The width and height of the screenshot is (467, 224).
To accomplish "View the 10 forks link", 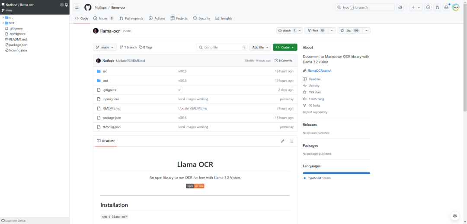I will coord(311,106).
